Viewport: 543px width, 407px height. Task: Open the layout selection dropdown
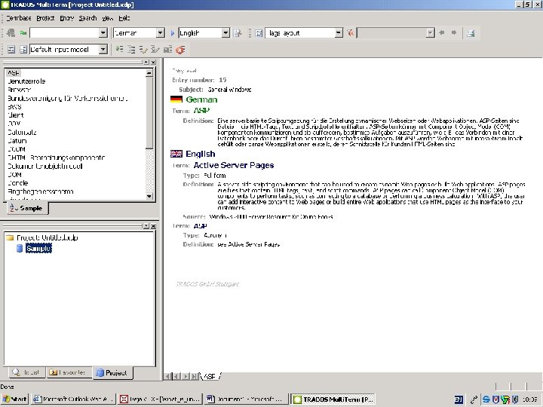coord(339,33)
